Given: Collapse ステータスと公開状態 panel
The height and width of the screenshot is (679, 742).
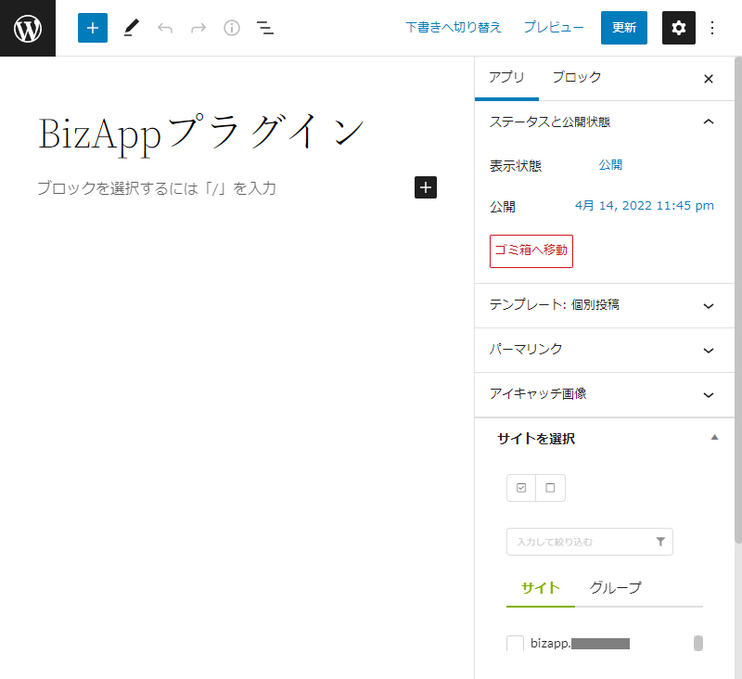Looking at the screenshot, I should tap(605, 122).
